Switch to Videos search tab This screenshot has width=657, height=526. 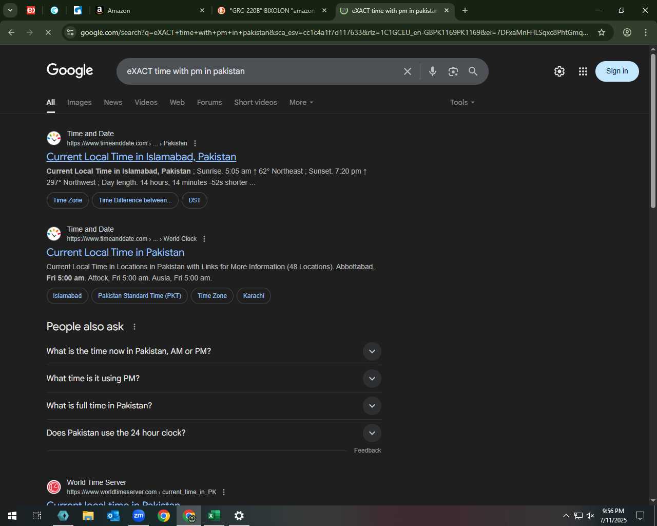[146, 102]
